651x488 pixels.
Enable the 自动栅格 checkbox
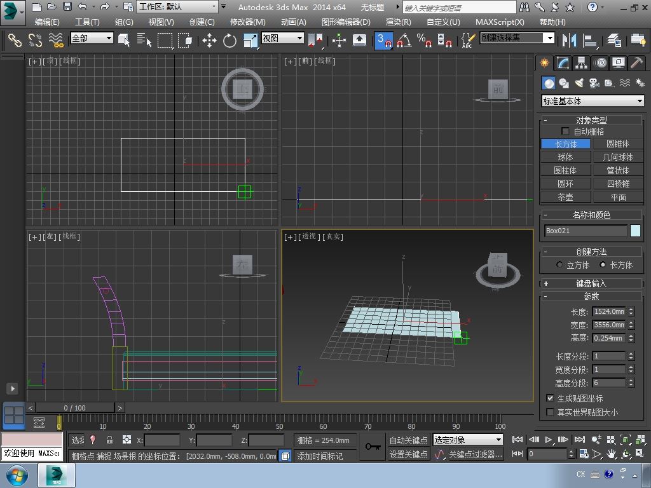565,131
